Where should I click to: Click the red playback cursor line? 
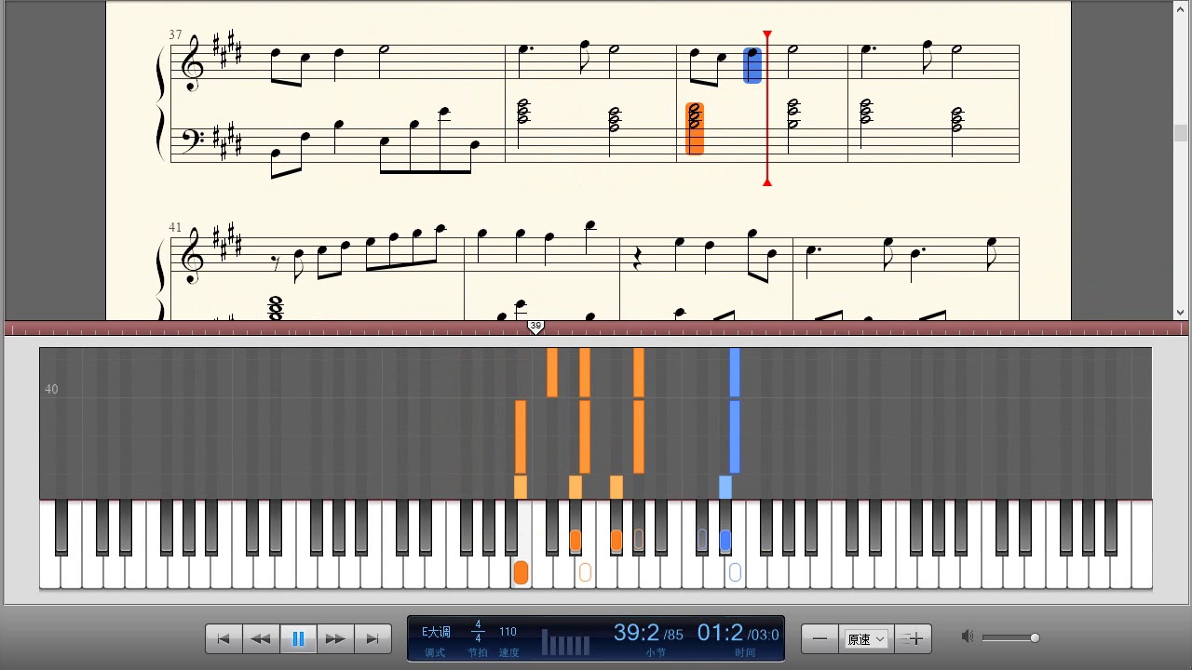click(x=767, y=108)
